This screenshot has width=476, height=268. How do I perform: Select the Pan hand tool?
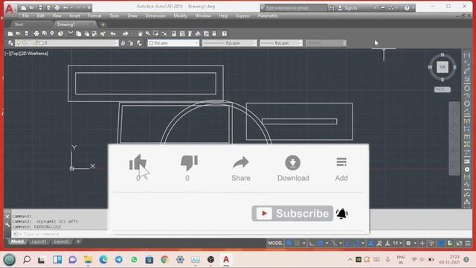pyautogui.click(x=140, y=33)
